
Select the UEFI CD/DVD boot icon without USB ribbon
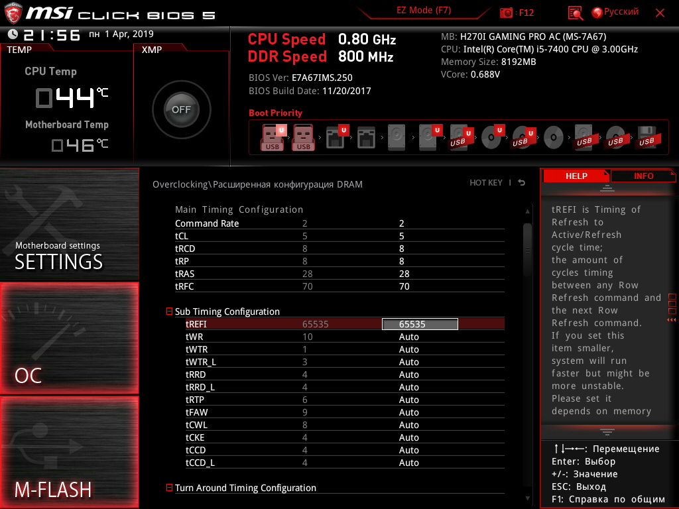(x=493, y=138)
